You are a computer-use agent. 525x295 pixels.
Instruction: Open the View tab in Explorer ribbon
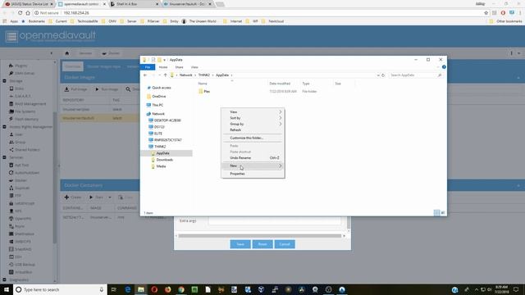tap(194, 67)
